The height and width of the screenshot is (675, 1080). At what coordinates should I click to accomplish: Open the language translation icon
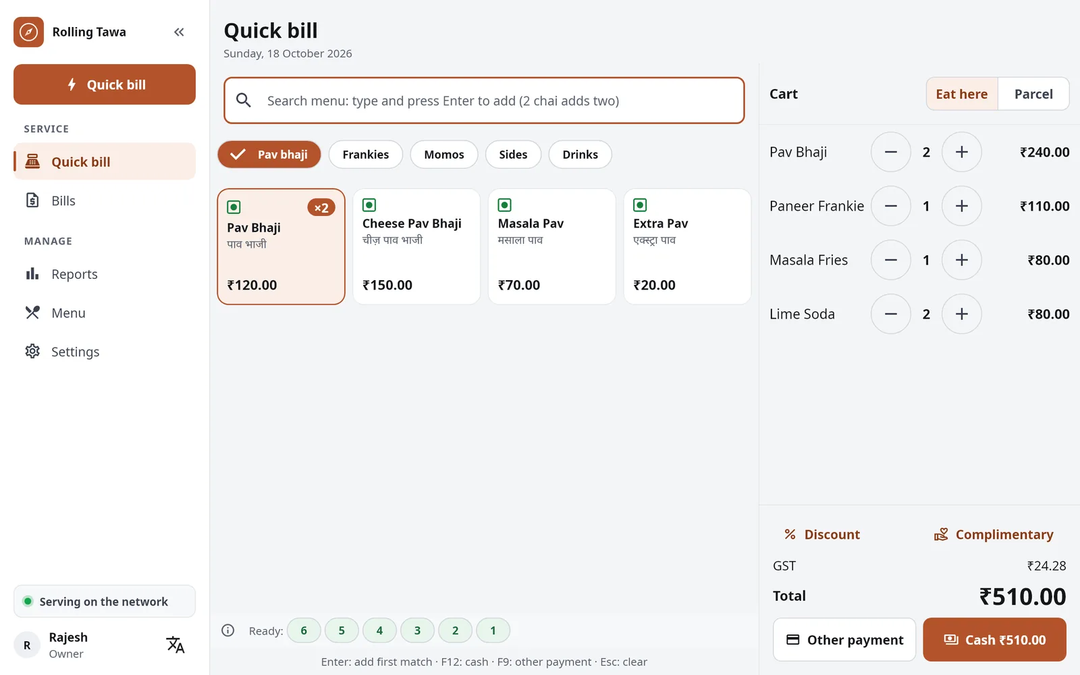click(175, 645)
